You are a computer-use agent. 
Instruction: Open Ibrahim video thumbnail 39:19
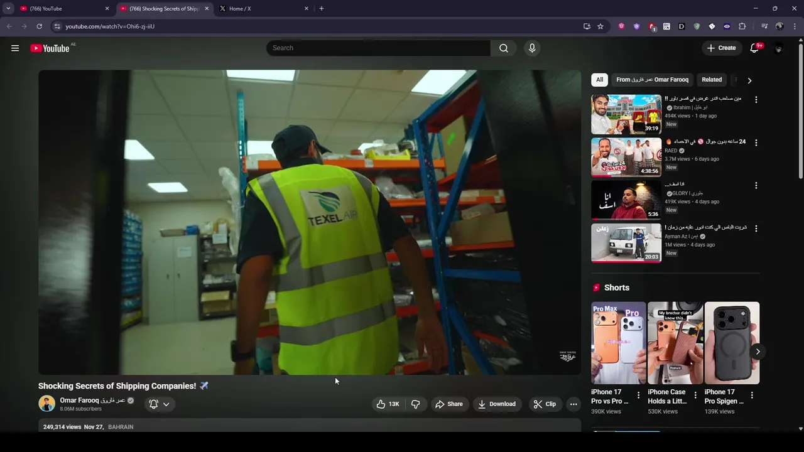[626, 114]
